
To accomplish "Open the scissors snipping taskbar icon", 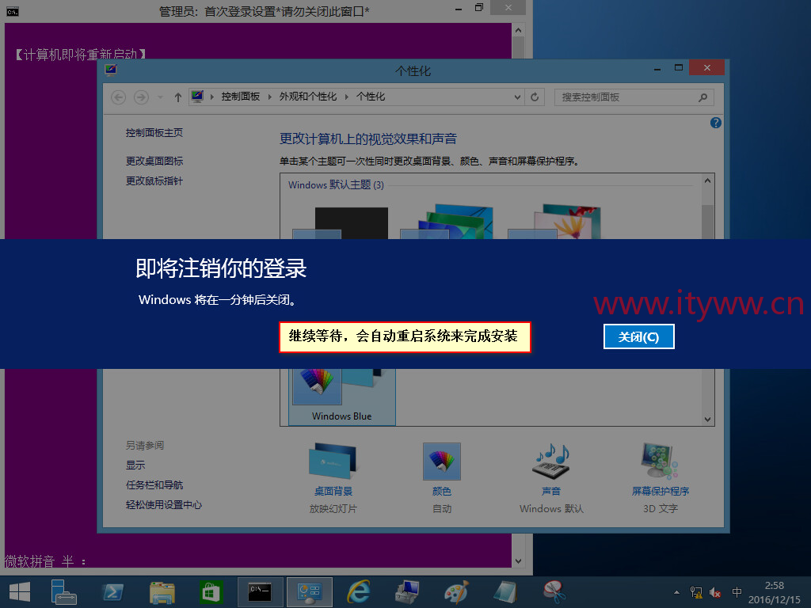I will coord(554,592).
